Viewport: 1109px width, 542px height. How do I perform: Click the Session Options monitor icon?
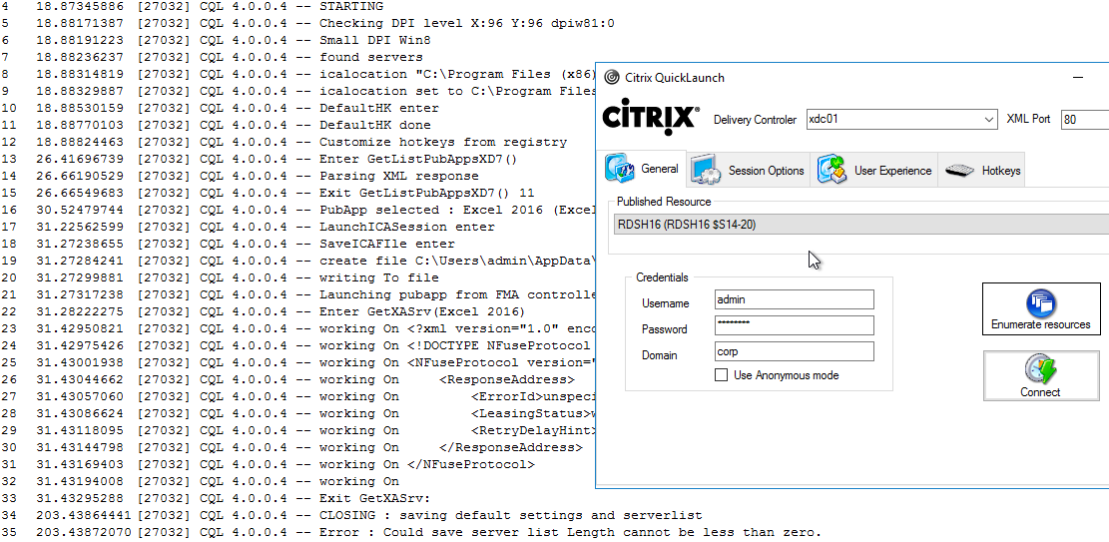click(x=705, y=170)
